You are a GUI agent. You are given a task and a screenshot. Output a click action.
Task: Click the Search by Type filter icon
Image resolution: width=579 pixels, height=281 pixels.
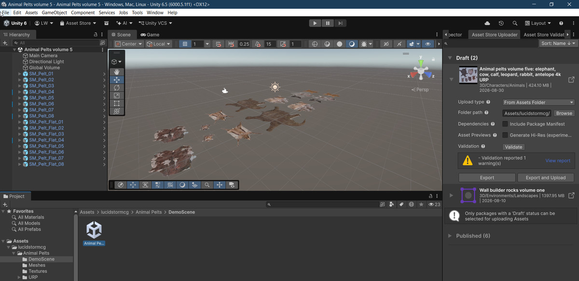pyautogui.click(x=392, y=204)
